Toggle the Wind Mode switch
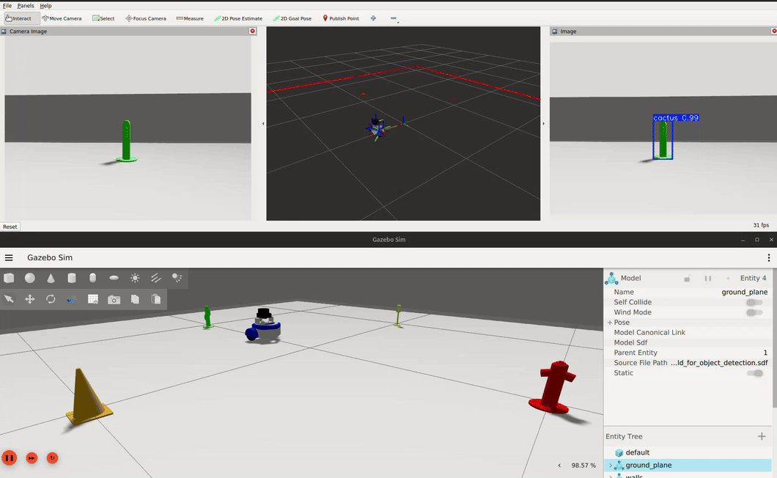Viewport: 777px width, 478px height. (x=755, y=312)
